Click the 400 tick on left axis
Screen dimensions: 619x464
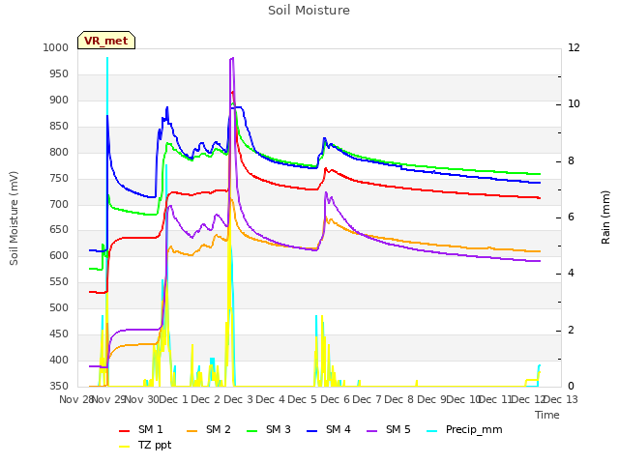click(x=59, y=360)
